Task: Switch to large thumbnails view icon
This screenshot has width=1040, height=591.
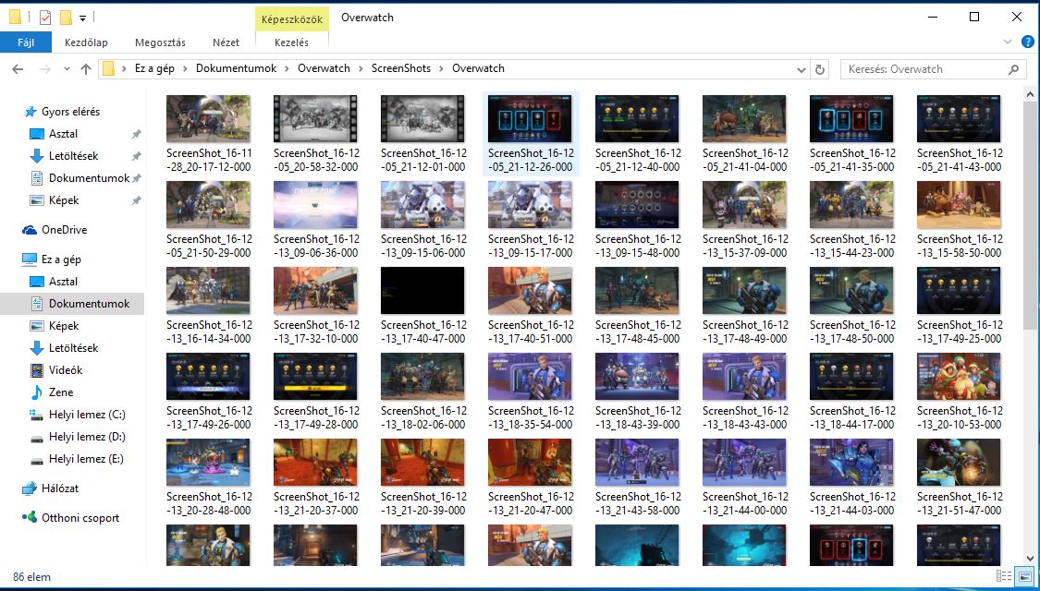Action: coord(1024,576)
